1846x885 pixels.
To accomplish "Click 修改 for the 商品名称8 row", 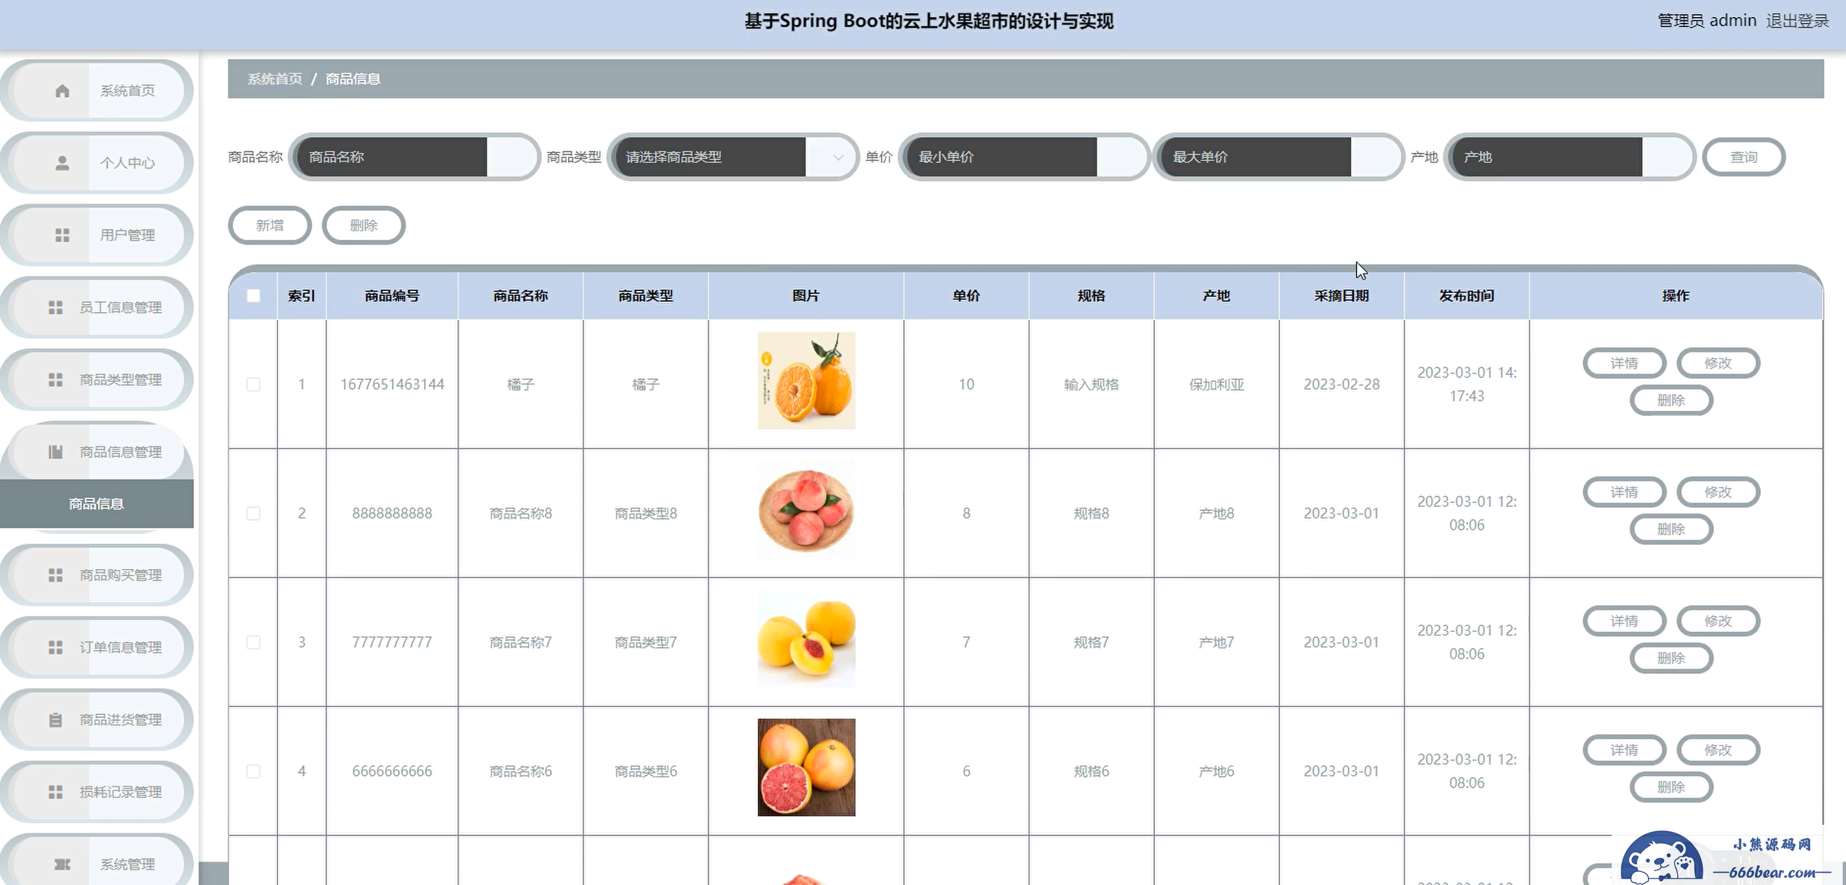I will [x=1718, y=493].
